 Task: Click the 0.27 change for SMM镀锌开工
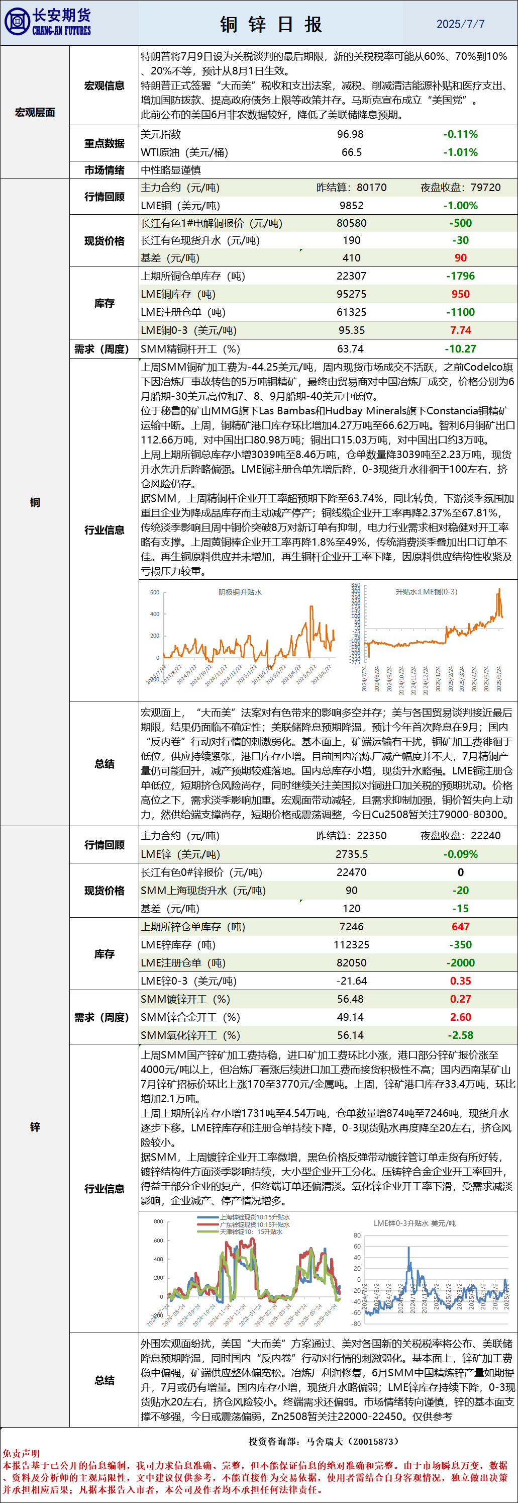click(x=460, y=999)
